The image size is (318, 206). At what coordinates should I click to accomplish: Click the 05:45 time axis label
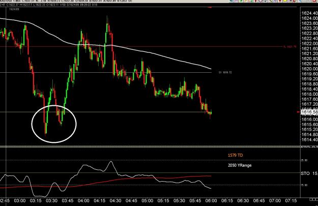coord(195,201)
